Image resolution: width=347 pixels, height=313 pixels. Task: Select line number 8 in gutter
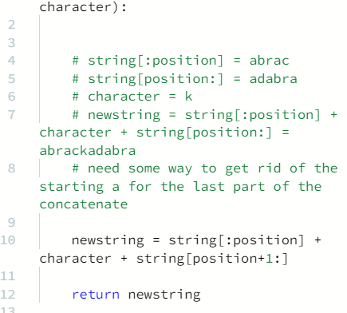(11, 168)
